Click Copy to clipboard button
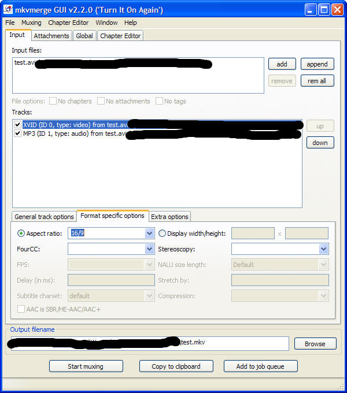The height and width of the screenshot is (393, 347). [x=176, y=366]
